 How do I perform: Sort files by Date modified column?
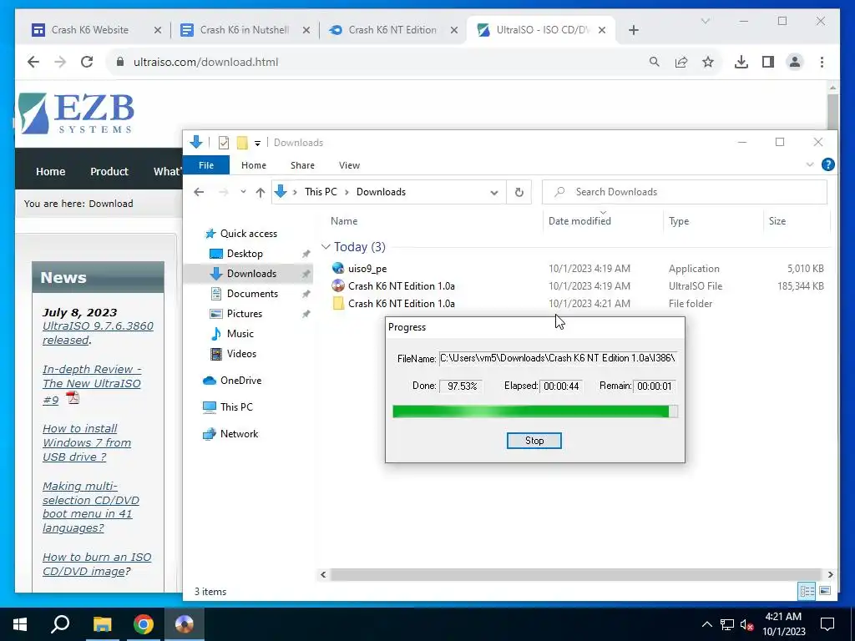pos(579,220)
